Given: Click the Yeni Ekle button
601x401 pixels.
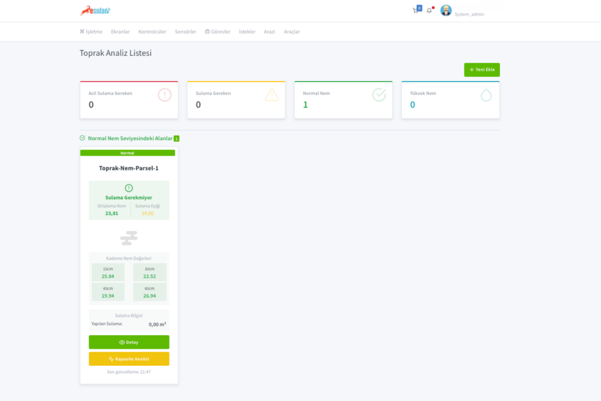Looking at the screenshot, I should coord(482,70).
